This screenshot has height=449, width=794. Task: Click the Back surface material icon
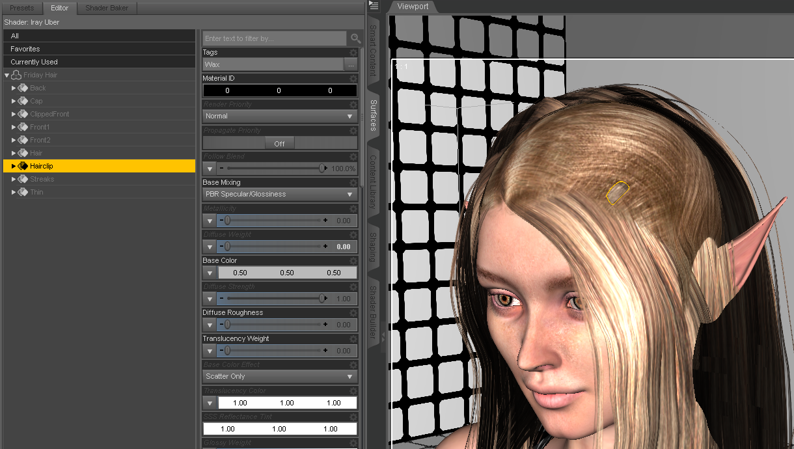[x=23, y=88]
